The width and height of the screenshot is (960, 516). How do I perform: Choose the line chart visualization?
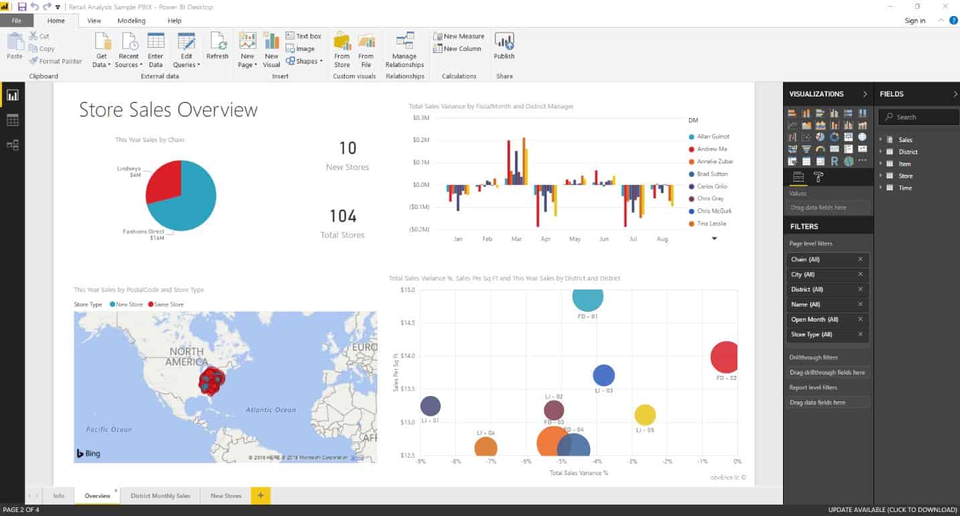point(792,125)
